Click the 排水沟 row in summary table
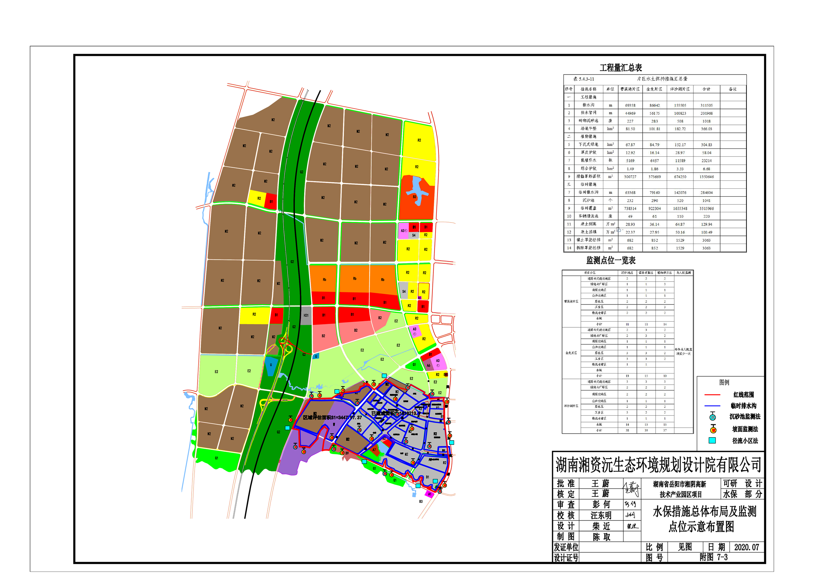Viewport: 815px width, 576px height. pyautogui.click(x=588, y=105)
